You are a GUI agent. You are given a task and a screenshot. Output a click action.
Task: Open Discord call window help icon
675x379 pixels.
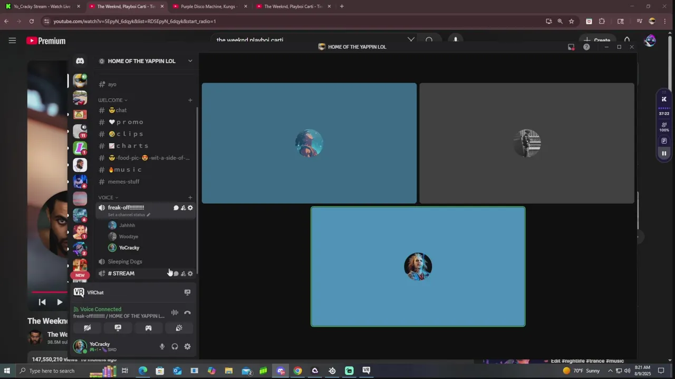pyautogui.click(x=586, y=47)
